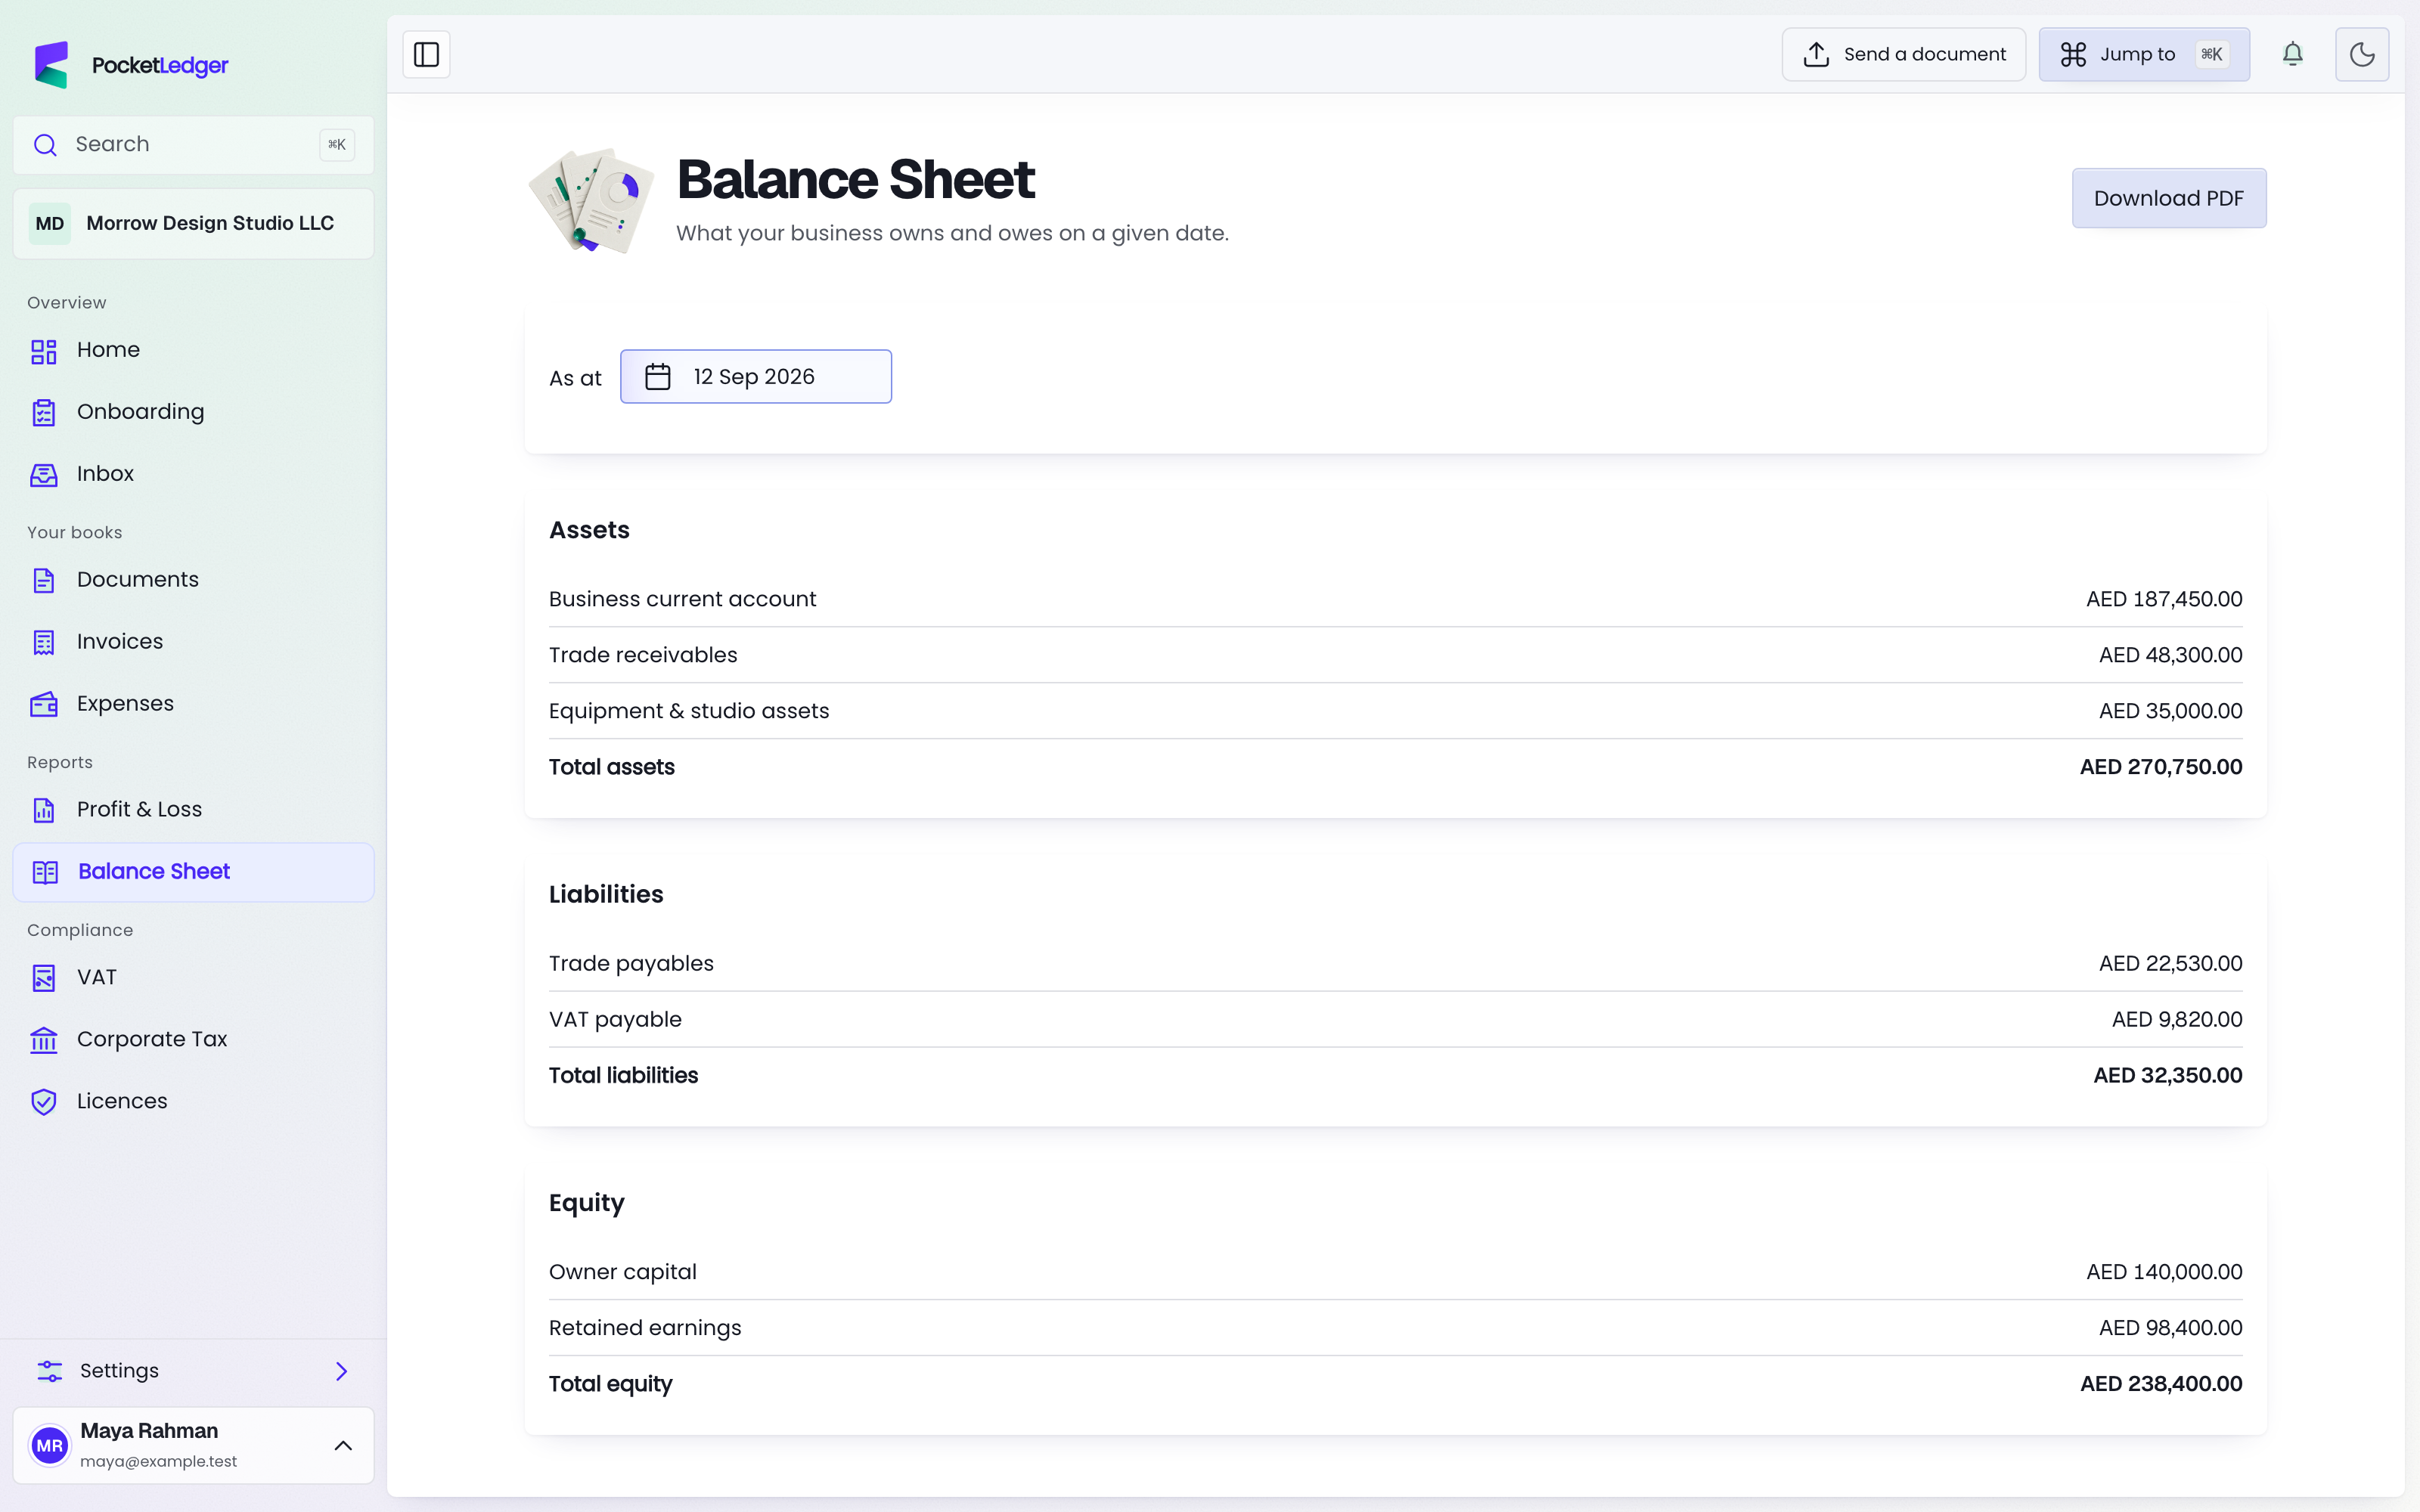
Task: Toggle the sidebar panel icon
Action: (426, 54)
